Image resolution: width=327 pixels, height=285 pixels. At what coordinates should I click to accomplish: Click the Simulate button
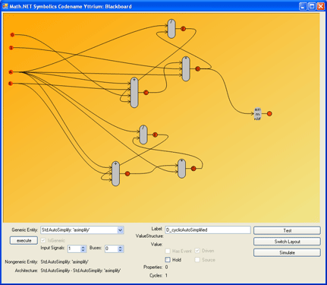pos(287,252)
